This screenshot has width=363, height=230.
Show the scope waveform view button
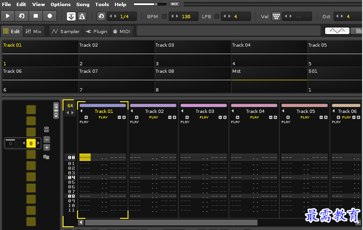(337, 31)
